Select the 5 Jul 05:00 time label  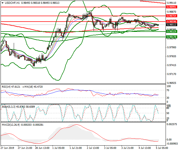pyautogui.click(x=162, y=148)
